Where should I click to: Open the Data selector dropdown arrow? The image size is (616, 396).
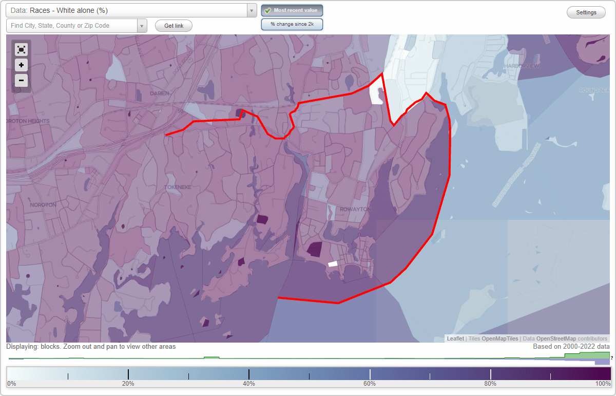click(252, 10)
